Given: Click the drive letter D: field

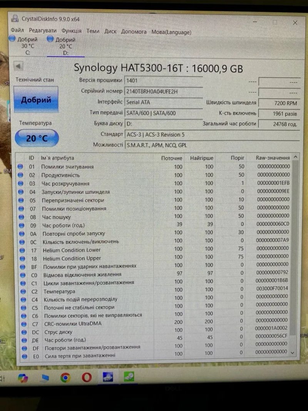Looking at the screenshot, I should pyautogui.click(x=164, y=124).
